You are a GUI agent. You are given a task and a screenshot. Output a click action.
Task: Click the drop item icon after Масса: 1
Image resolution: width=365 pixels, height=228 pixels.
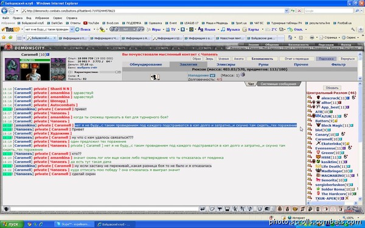[x=243, y=75]
